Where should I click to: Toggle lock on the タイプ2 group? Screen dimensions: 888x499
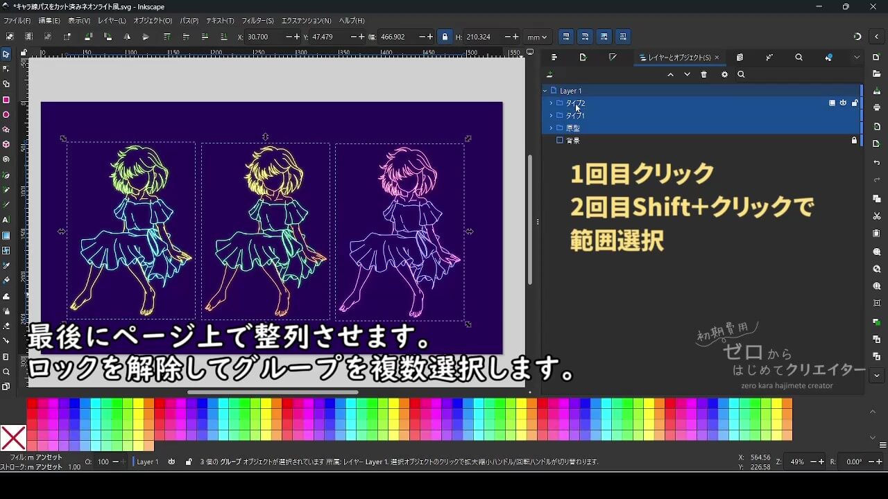coord(855,103)
